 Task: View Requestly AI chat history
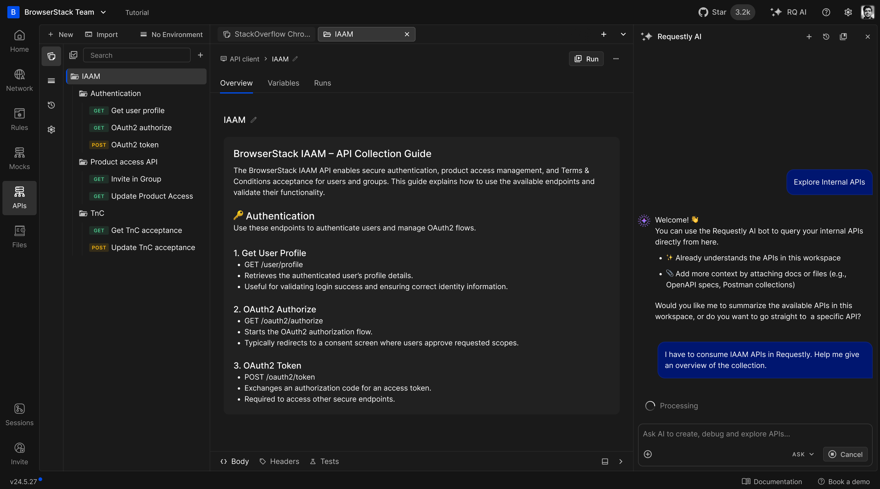(x=826, y=37)
